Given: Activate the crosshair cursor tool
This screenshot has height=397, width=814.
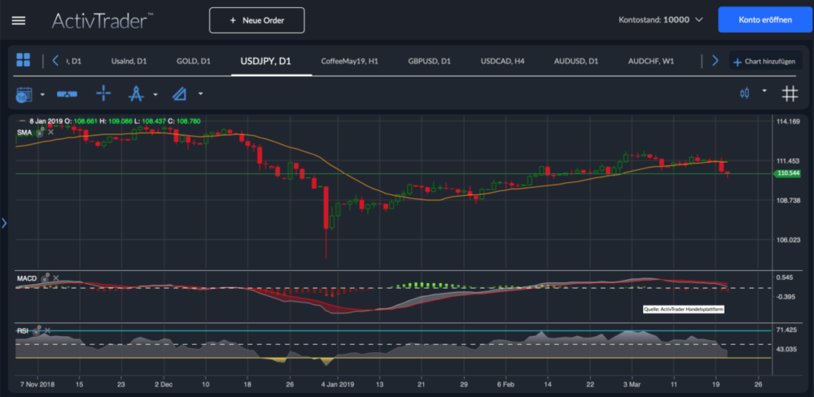Looking at the screenshot, I should coord(104,94).
